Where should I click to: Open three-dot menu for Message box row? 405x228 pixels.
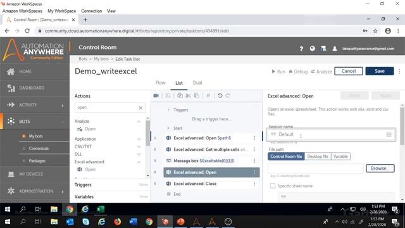click(x=254, y=161)
